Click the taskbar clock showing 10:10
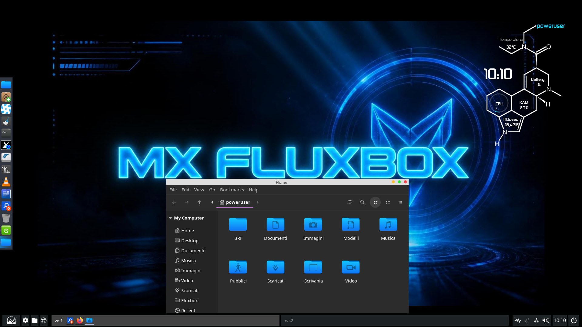The image size is (582, 327). tap(560, 320)
